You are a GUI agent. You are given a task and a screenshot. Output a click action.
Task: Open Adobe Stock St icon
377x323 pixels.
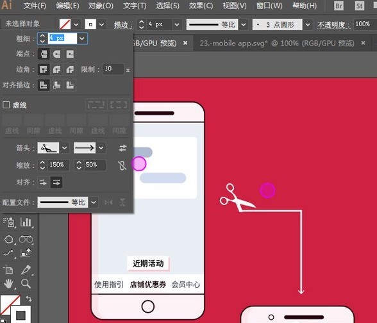tap(360, 6)
